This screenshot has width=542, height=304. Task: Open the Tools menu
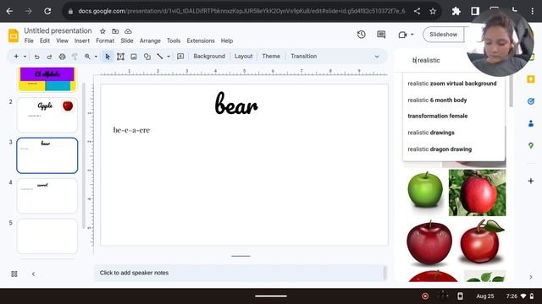point(174,41)
